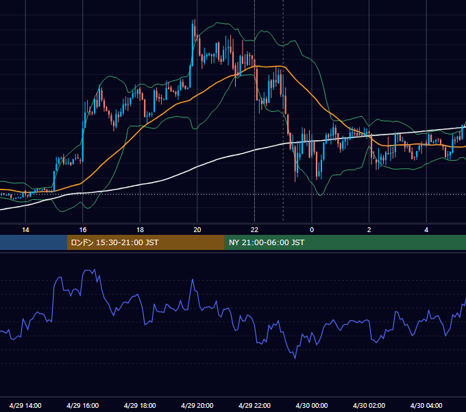This screenshot has height=412, width=466.
Task: Click the NY 21:00-06:00 JST session bar
Action: click(345, 242)
